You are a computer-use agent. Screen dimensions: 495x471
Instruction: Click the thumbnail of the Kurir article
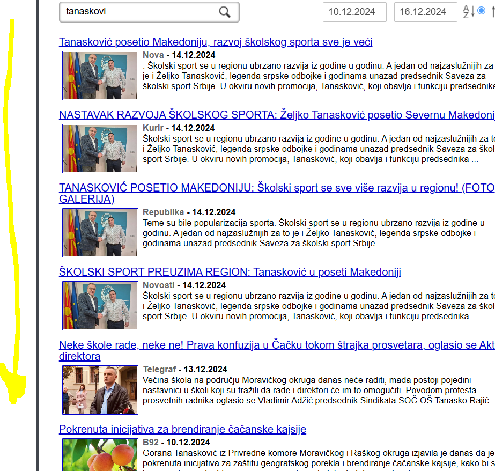pos(100,149)
